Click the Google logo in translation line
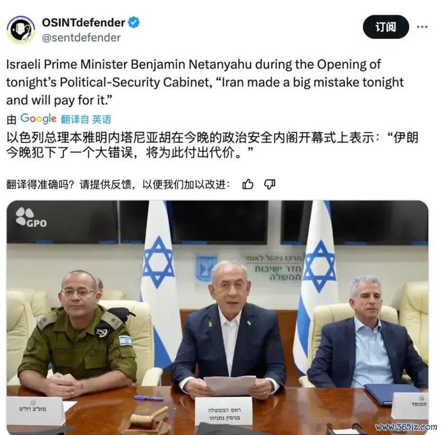Screen dimensions: 441x435 click(x=39, y=119)
